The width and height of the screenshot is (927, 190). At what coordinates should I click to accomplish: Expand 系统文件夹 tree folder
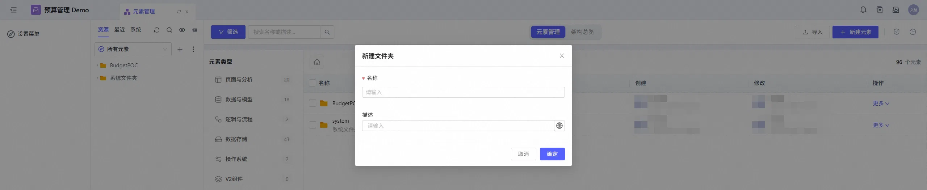point(97,78)
